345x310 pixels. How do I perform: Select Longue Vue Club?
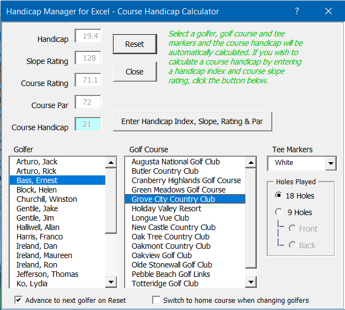point(185,218)
